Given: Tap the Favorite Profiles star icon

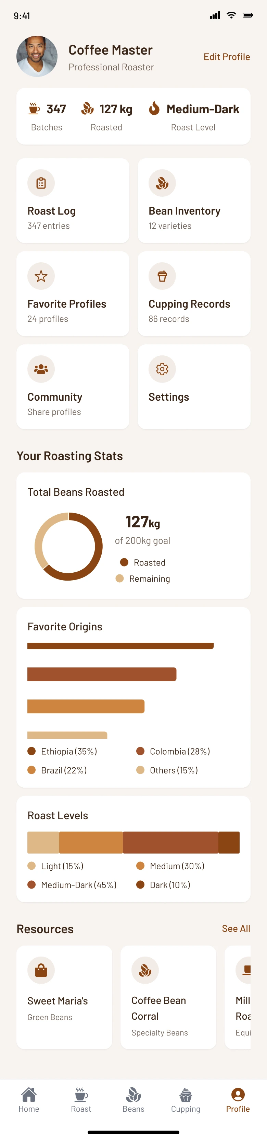Looking at the screenshot, I should (x=41, y=276).
